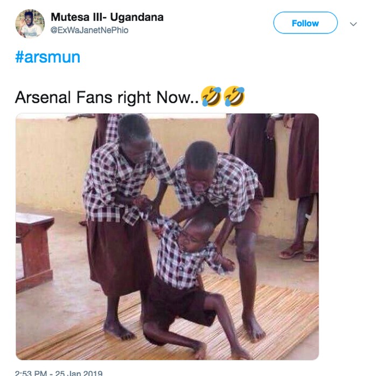Open the attached school children photo
Viewport: 377px width, 376px height.
(167, 236)
